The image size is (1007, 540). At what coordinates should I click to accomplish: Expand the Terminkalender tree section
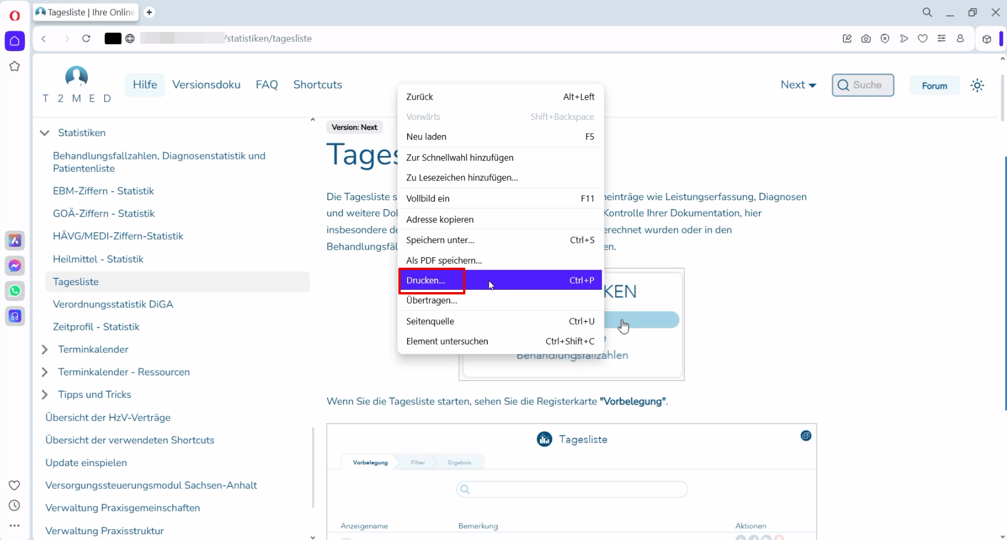click(44, 350)
